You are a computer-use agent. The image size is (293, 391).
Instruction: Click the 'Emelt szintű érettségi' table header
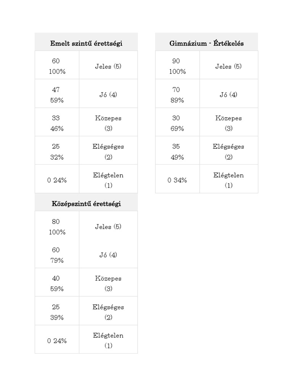click(86, 44)
